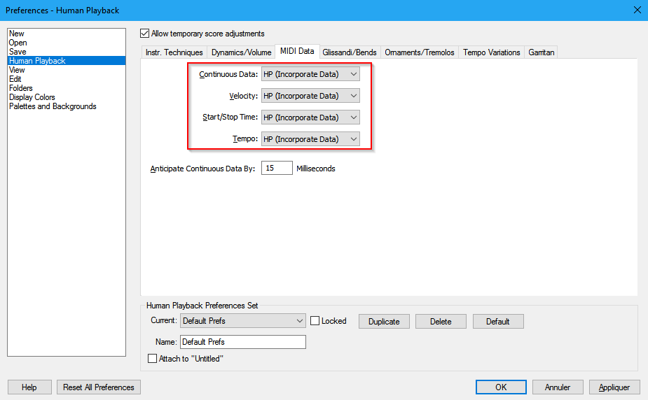Open the Glissandi/Bends tab
The image size is (648, 400).
(x=349, y=52)
